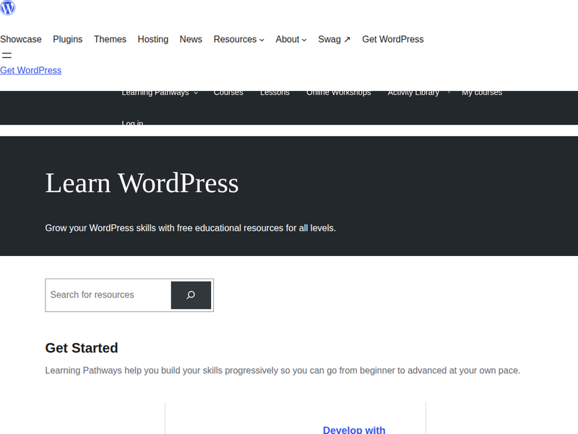The height and width of the screenshot is (434, 578).
Task: Click the blue Get WordPress link
Action: pyautogui.click(x=30, y=70)
